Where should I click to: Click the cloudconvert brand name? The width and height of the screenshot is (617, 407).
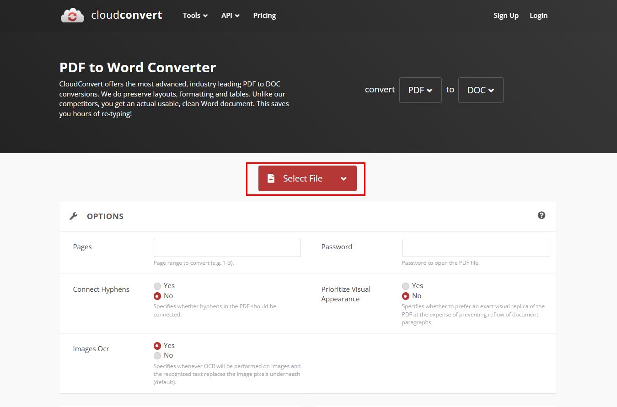click(127, 15)
